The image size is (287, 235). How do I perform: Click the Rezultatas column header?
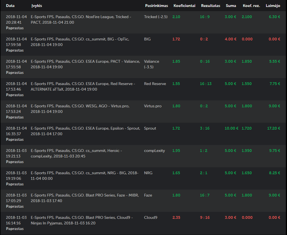210,6
